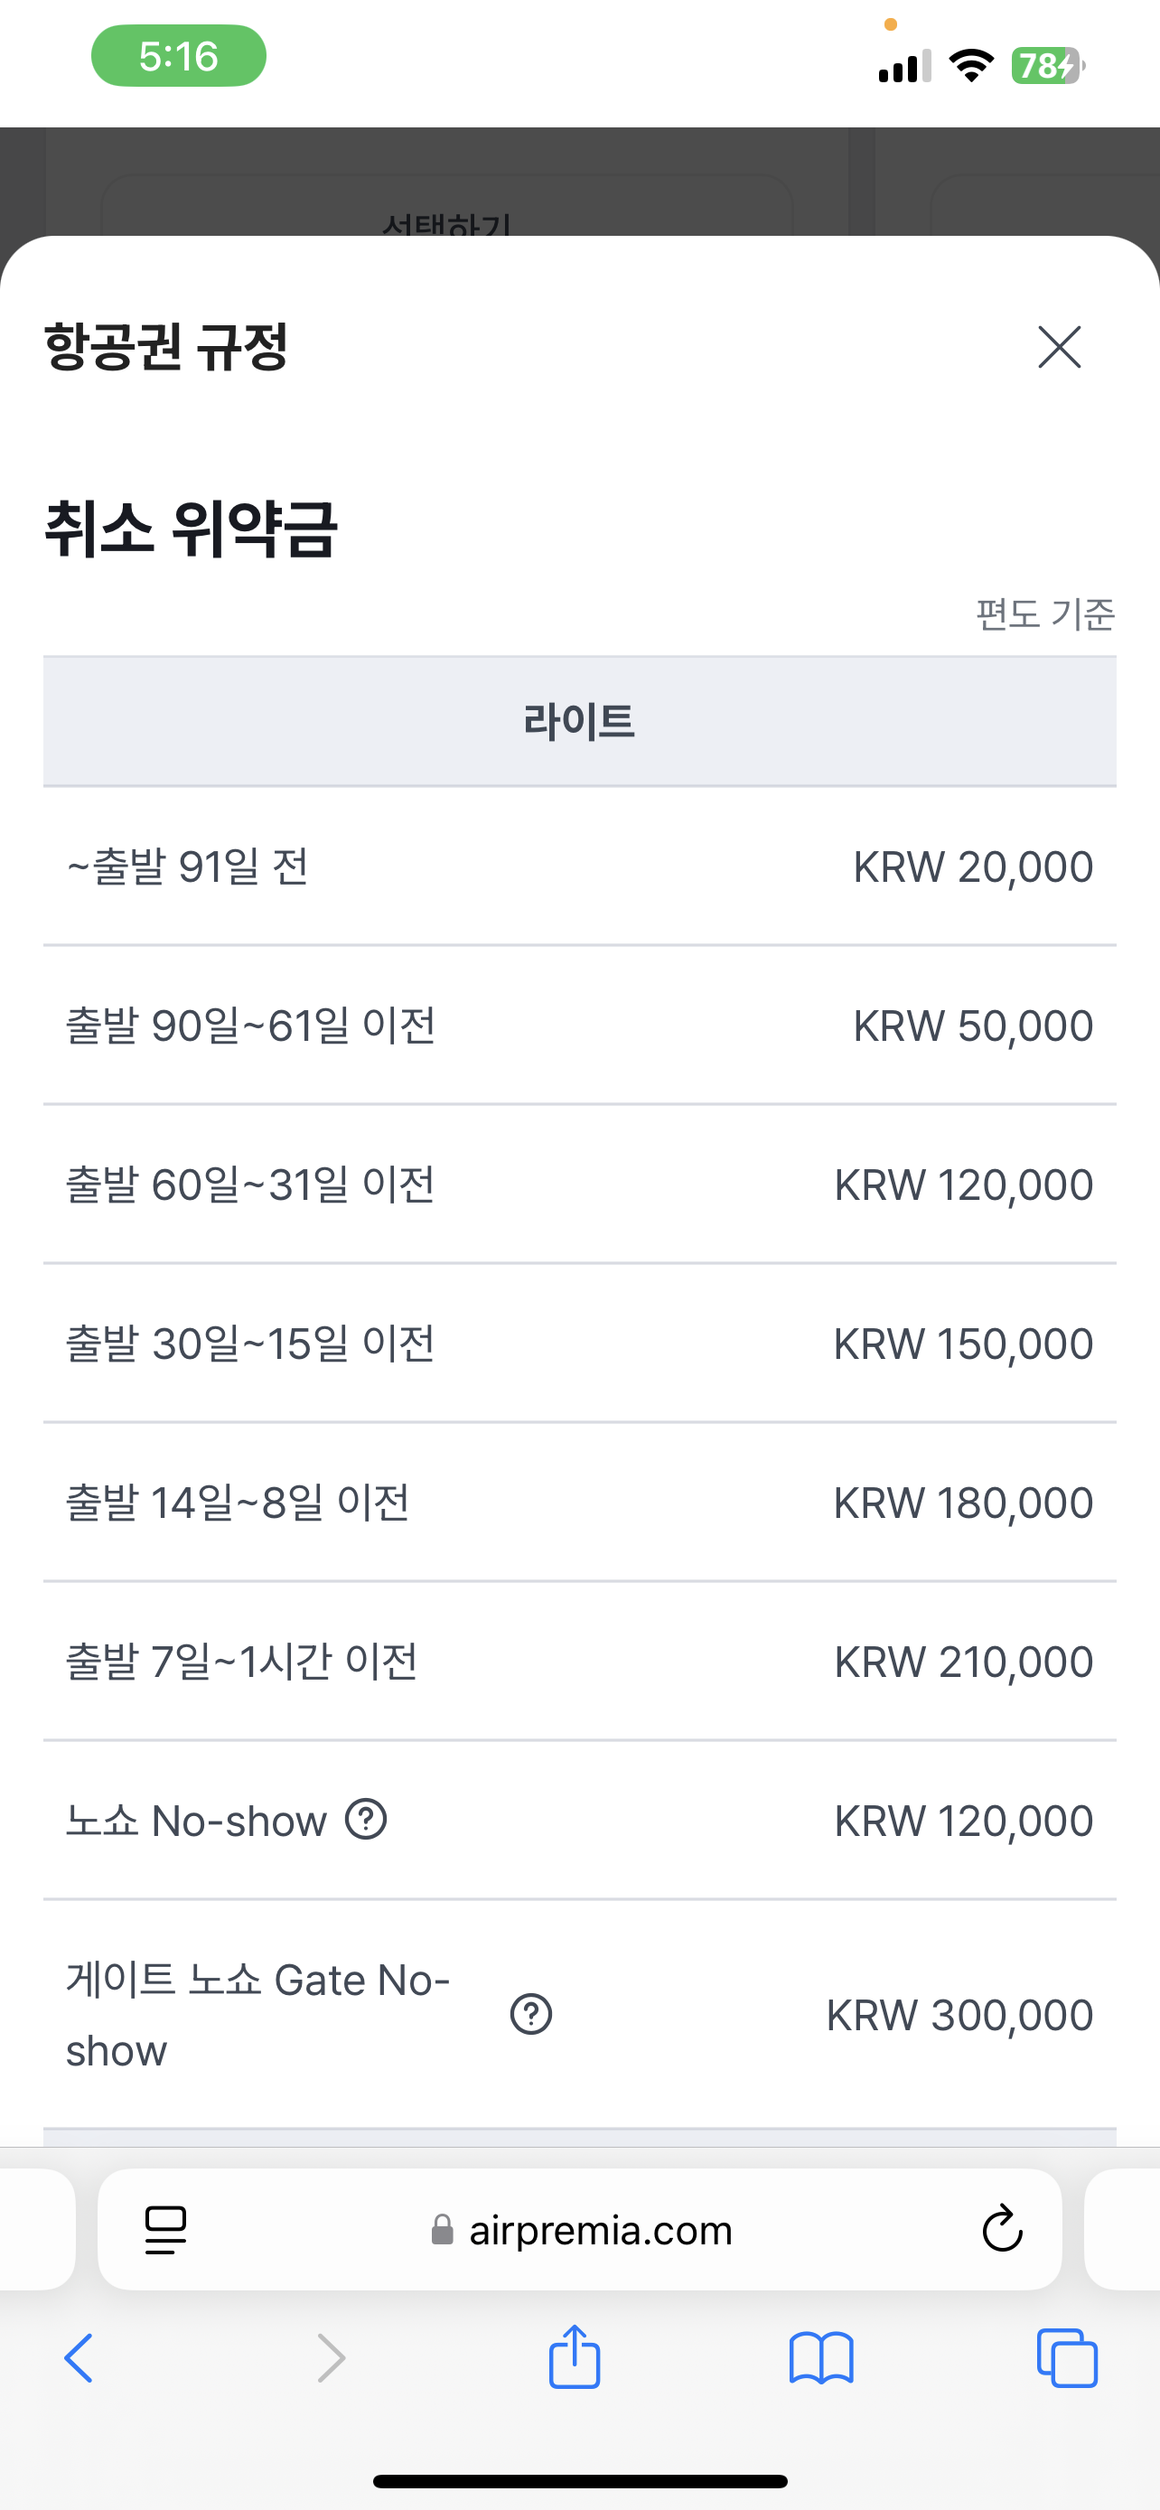The height and width of the screenshot is (2510, 1160).
Task: Tap the airpremia.com address bar
Action: [600, 2229]
